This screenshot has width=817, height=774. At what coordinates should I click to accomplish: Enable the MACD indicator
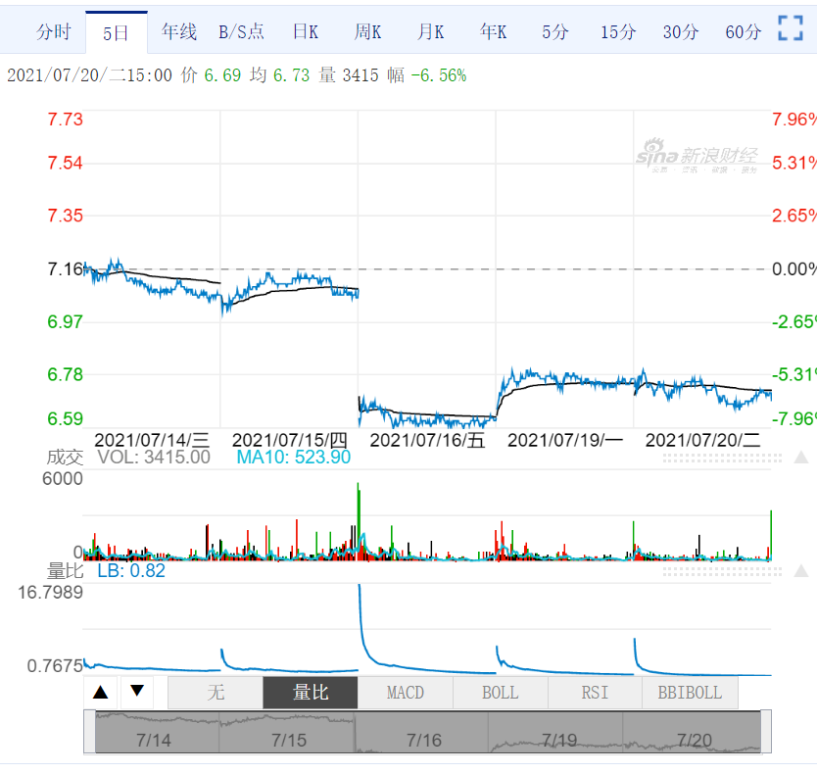406,693
